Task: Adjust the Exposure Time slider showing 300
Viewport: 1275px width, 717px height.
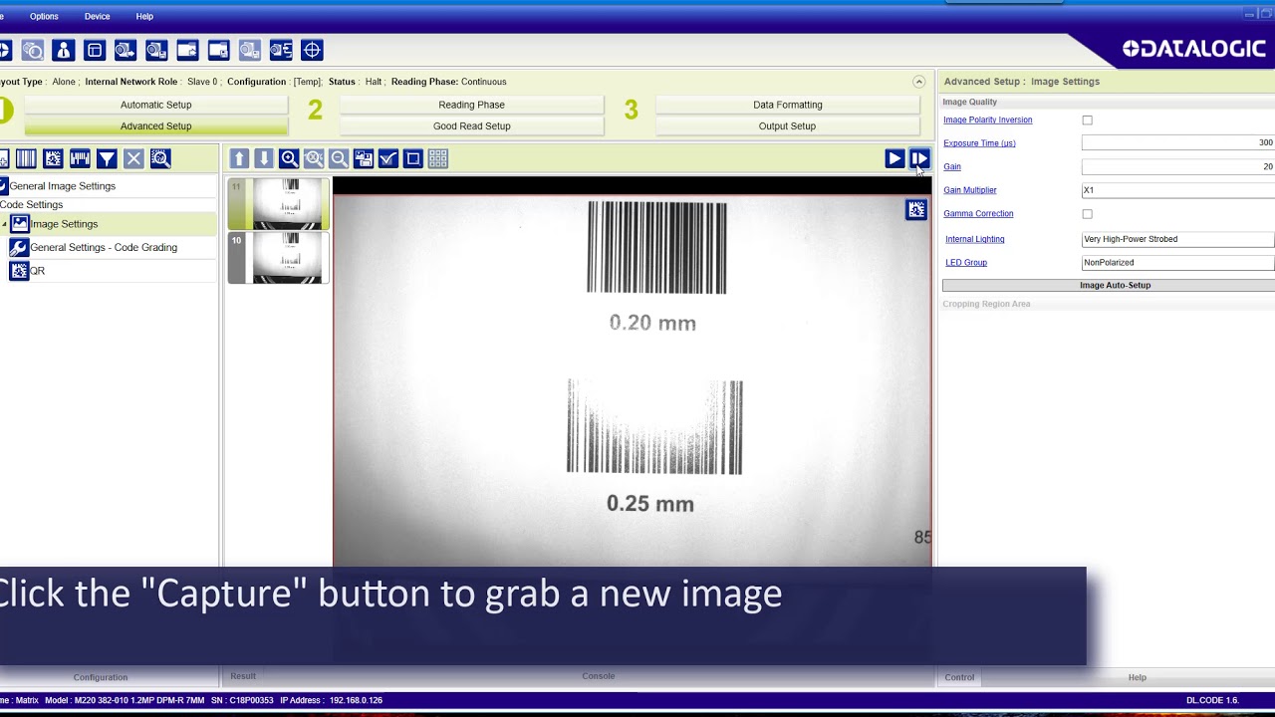Action: coord(1177,143)
